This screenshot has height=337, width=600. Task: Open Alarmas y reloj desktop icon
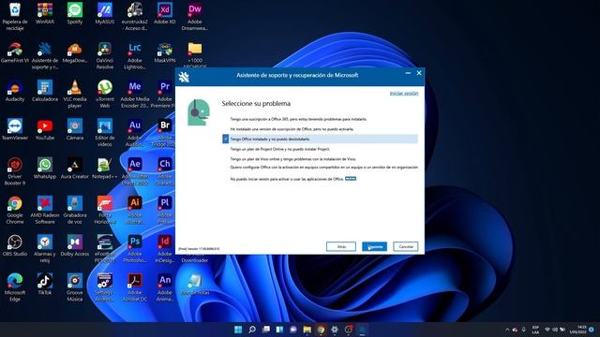coord(45,248)
